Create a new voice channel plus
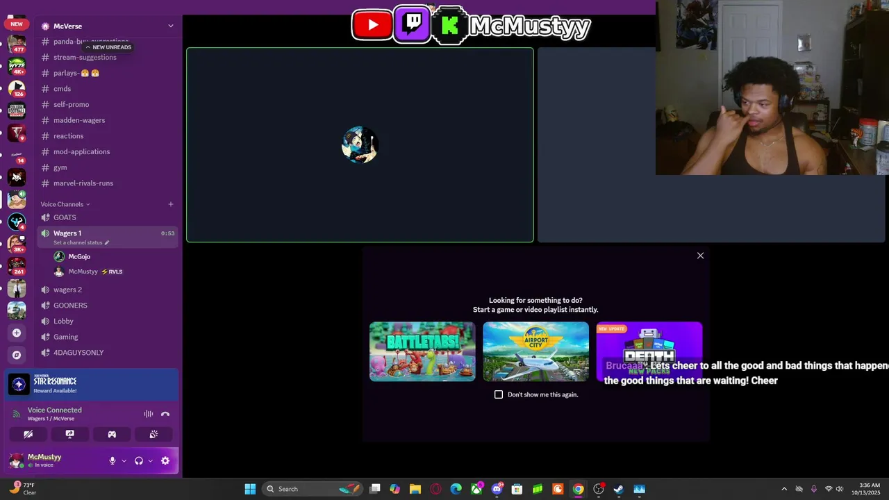This screenshot has width=889, height=500. pos(171,204)
